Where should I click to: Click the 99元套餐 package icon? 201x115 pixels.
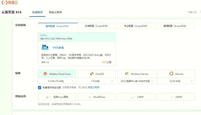(x=45, y=48)
